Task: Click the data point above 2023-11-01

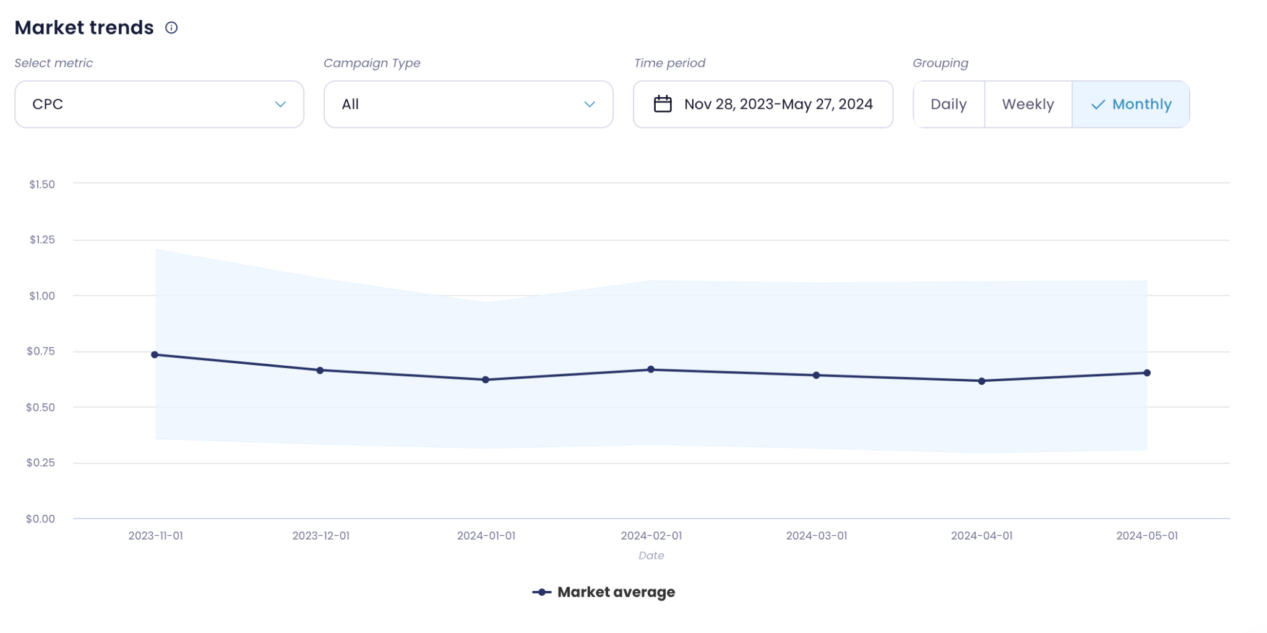Action: pos(155,355)
